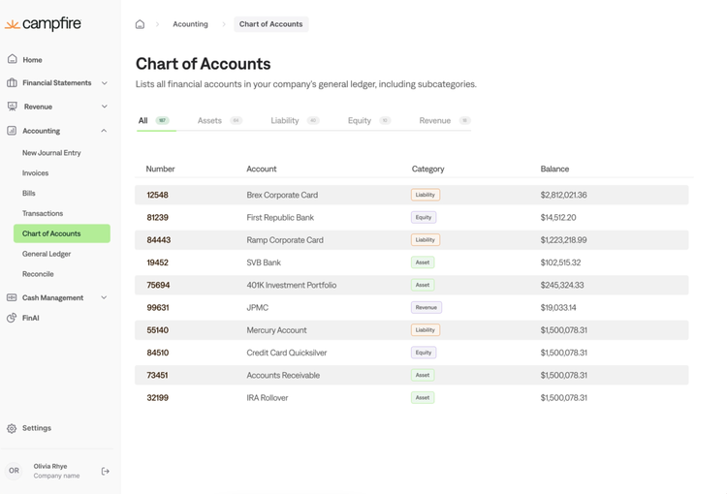Screen dimensions: 727x494
Task: Click the Cash Management sidebar icon
Action: tap(12, 297)
